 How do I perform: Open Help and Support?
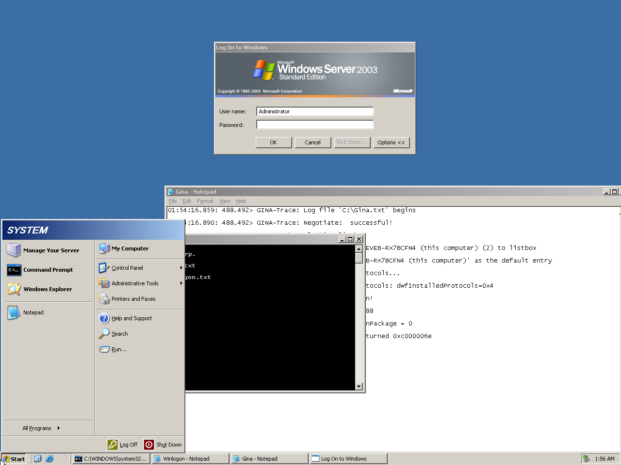[141, 318]
